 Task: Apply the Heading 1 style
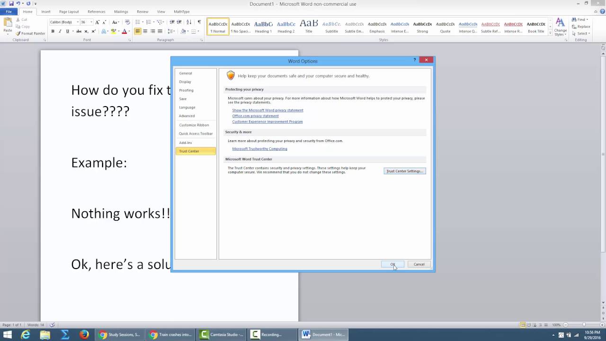[x=263, y=27]
